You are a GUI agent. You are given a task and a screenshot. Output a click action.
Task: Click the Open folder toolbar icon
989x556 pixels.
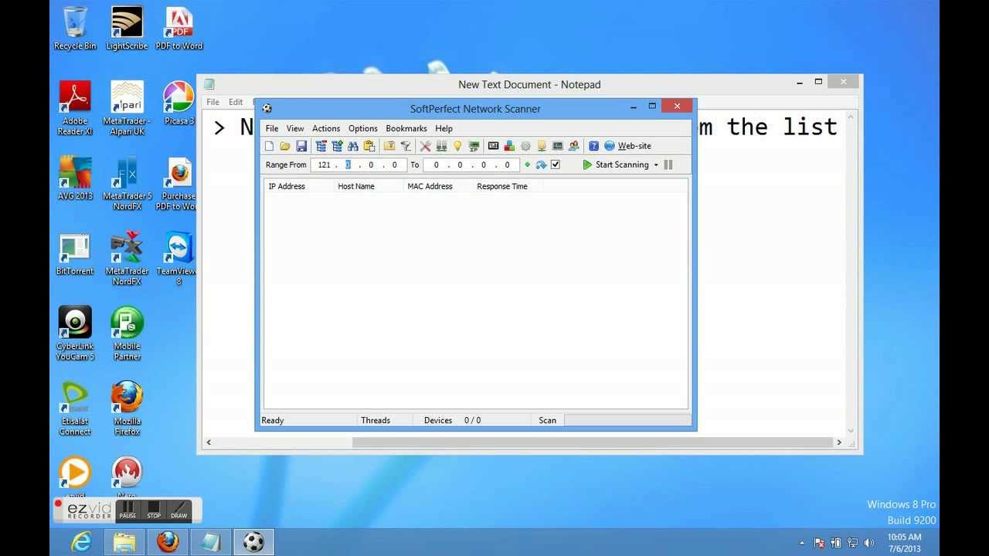tap(285, 146)
